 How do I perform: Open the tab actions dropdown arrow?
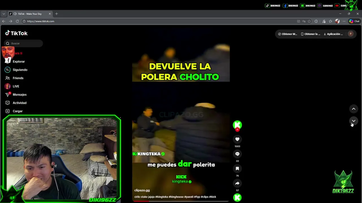[4, 14]
